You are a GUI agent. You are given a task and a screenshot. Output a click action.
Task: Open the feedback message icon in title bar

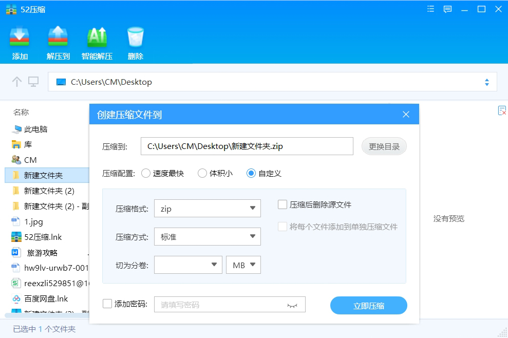tap(447, 9)
